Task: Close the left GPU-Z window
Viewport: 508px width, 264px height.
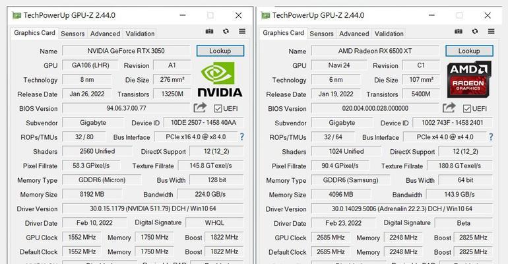Action: (238, 15)
